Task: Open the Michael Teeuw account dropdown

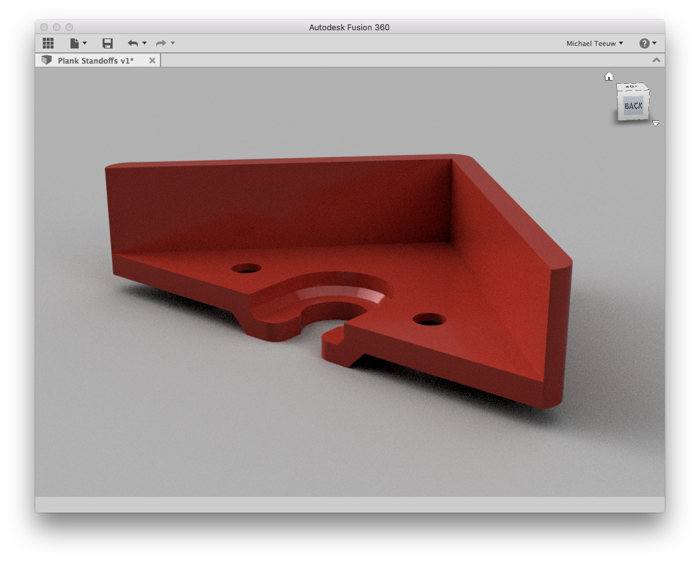Action: [x=594, y=43]
